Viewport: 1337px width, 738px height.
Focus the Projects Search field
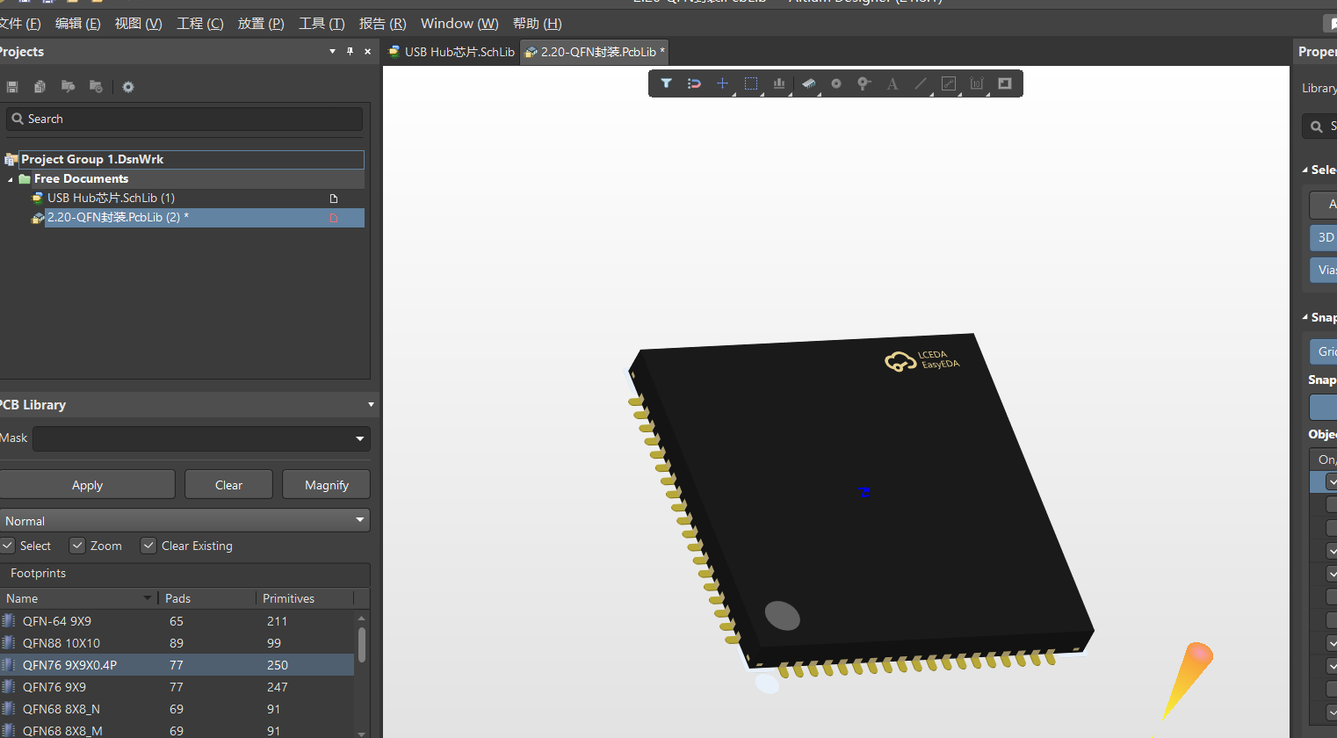coord(184,119)
